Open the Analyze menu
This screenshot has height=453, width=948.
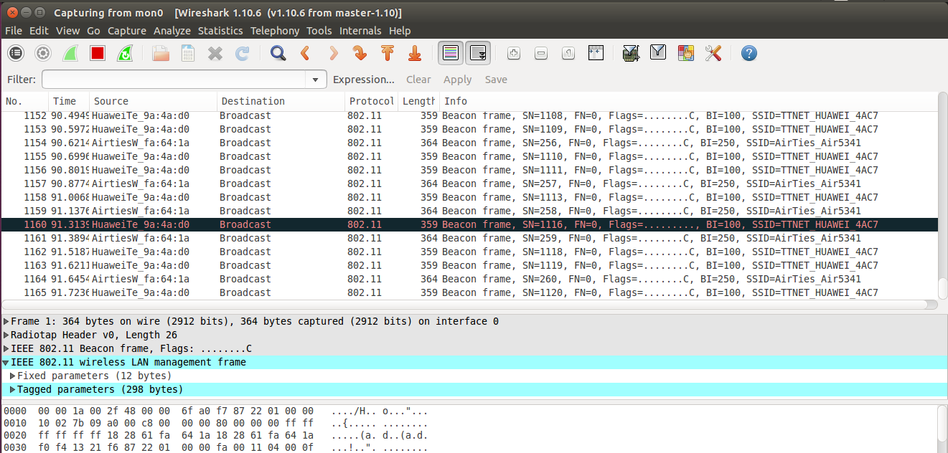(x=172, y=31)
